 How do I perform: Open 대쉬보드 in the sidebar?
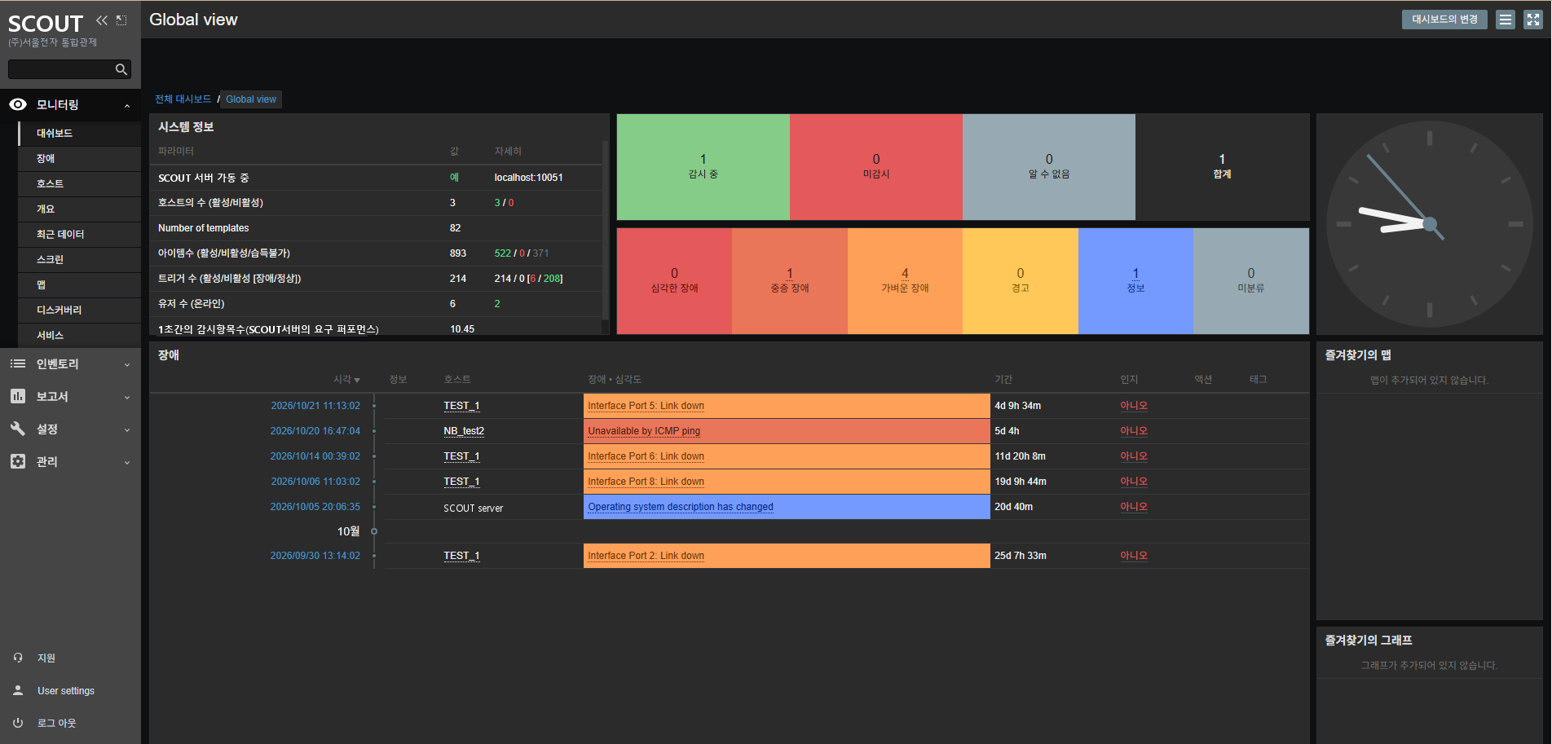click(x=80, y=133)
